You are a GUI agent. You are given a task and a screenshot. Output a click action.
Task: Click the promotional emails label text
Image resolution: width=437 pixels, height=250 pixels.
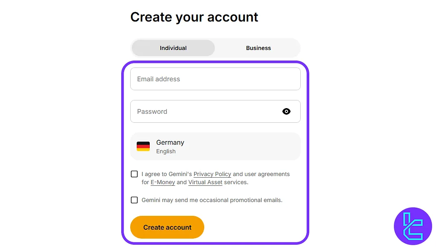pyautogui.click(x=212, y=200)
